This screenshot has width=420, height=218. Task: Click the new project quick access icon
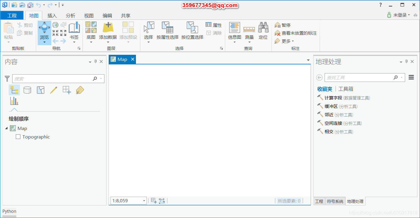[x=14, y=5]
